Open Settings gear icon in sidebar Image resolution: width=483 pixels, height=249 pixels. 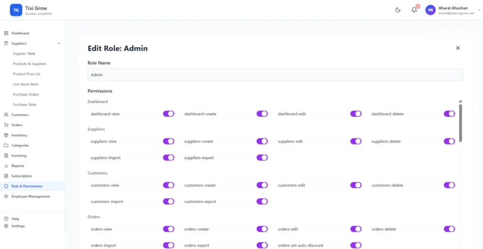coord(6,226)
